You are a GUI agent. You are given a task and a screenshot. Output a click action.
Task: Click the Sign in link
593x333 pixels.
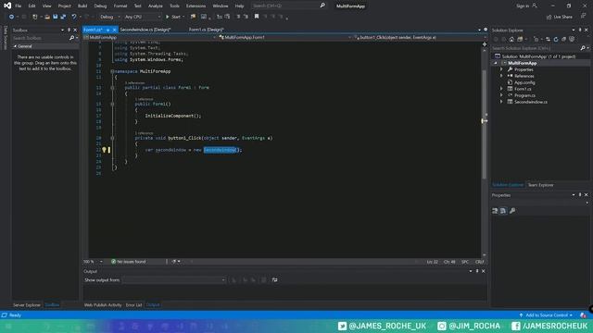[523, 6]
